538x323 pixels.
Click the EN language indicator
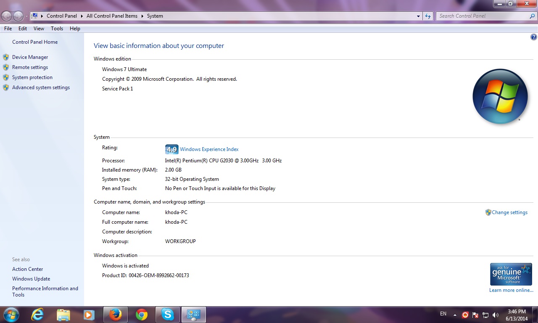[443, 314]
